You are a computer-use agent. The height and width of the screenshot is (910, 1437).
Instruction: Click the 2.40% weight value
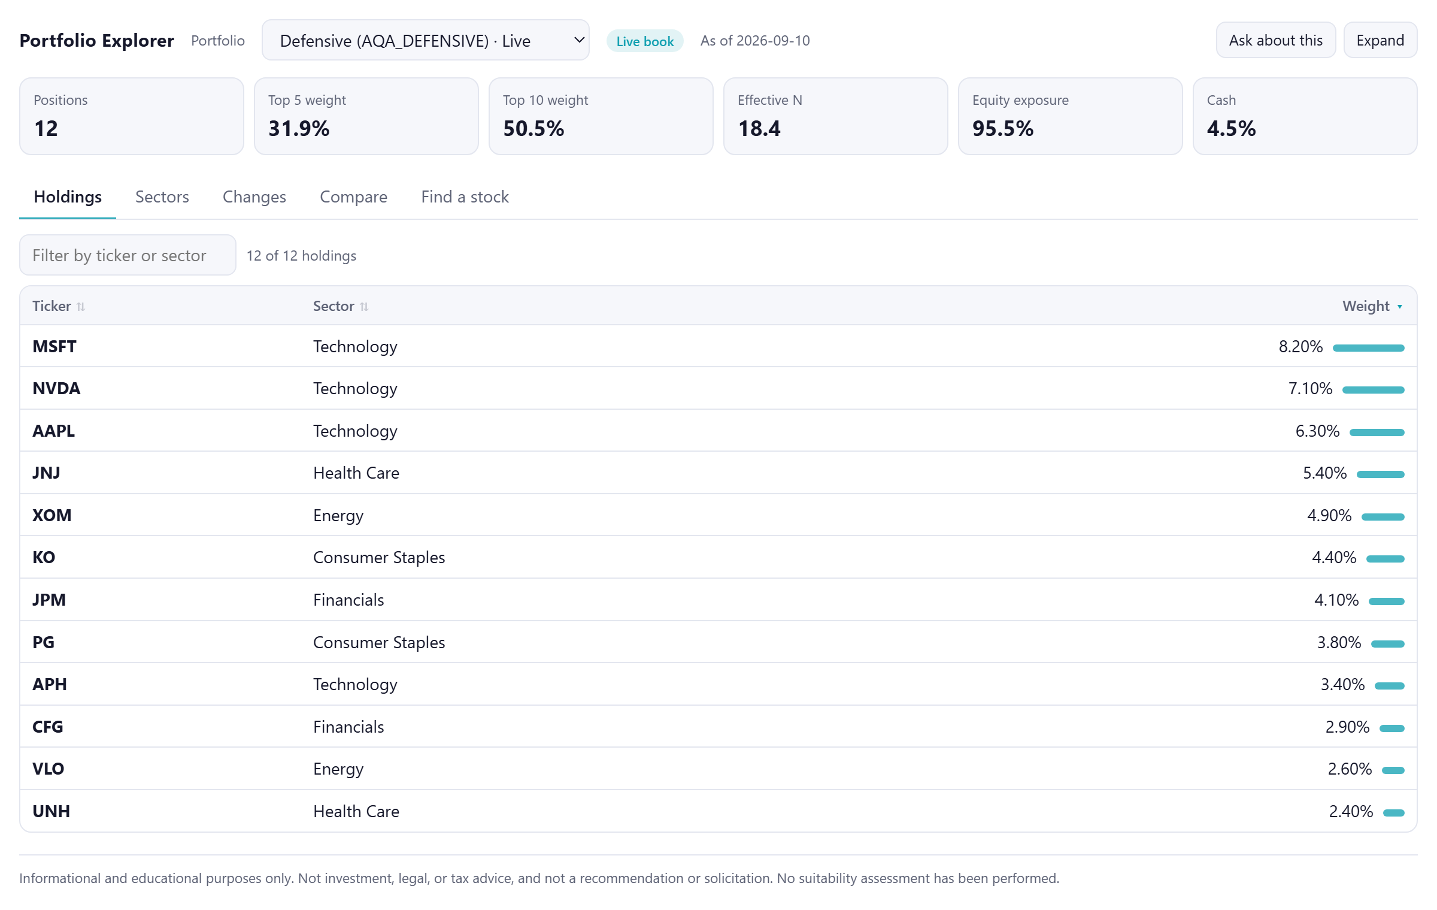click(1351, 812)
